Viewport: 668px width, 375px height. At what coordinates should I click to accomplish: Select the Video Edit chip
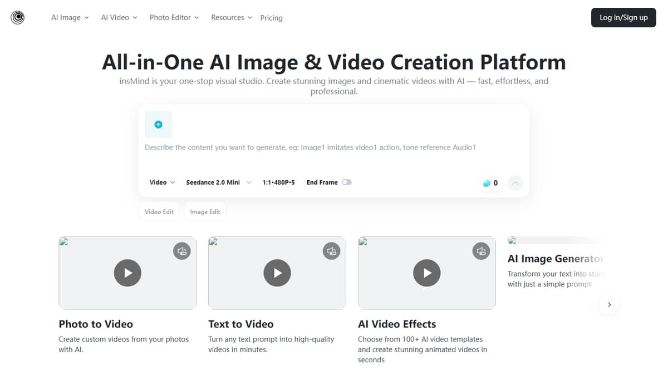pyautogui.click(x=159, y=211)
